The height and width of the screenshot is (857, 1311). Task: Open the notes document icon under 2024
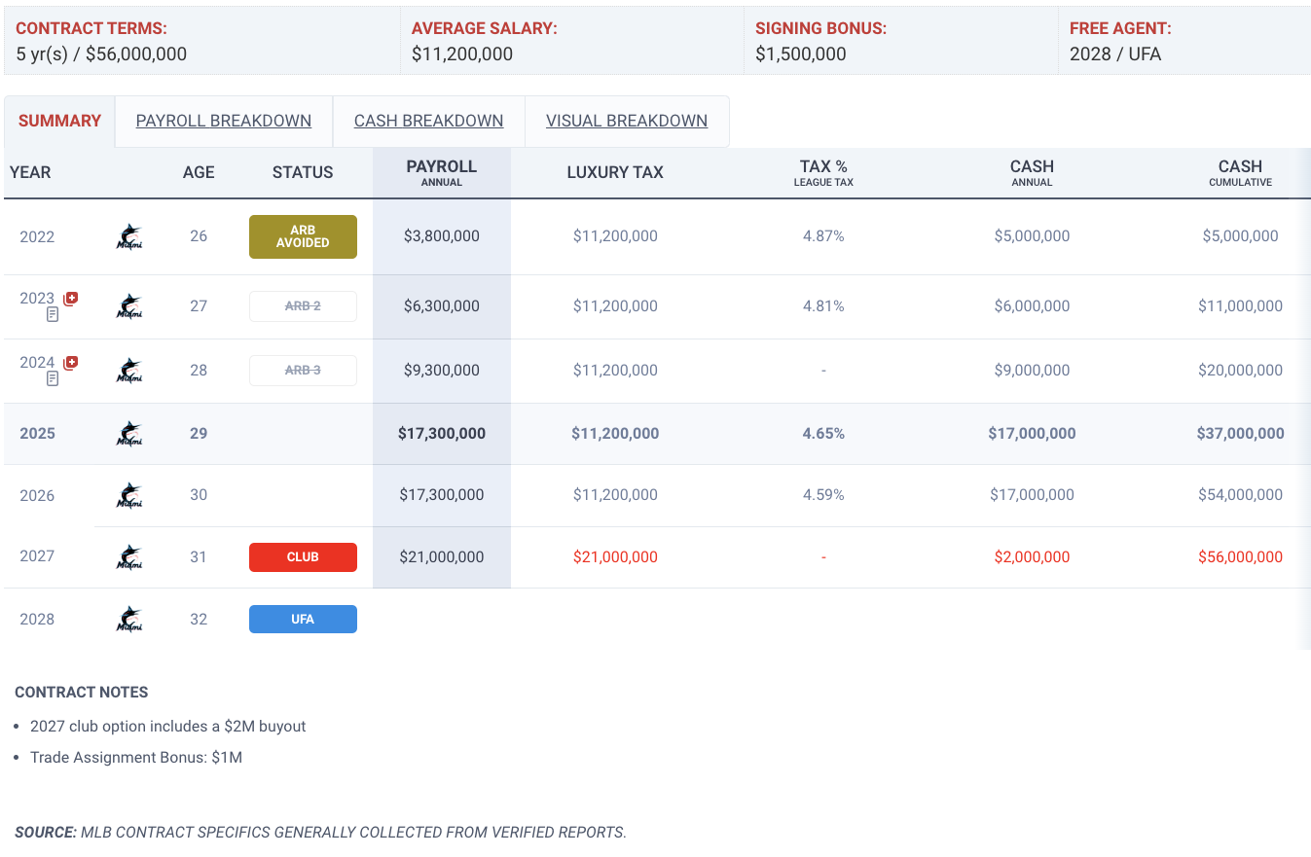53,378
